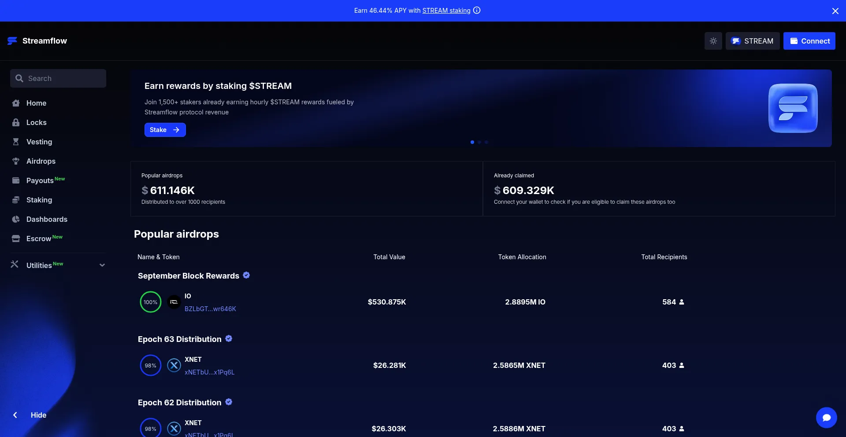The height and width of the screenshot is (437, 846).
Task: Toggle the light/dark theme sun icon
Action: click(713, 41)
